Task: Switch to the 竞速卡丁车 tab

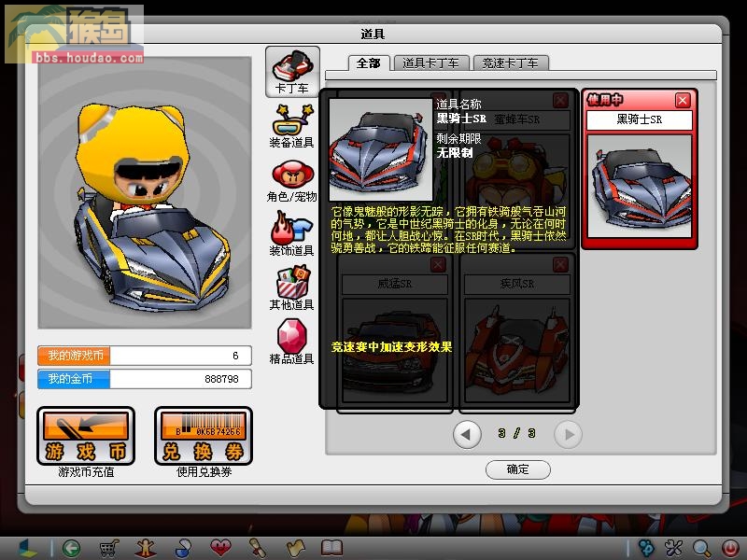Action: tap(510, 63)
